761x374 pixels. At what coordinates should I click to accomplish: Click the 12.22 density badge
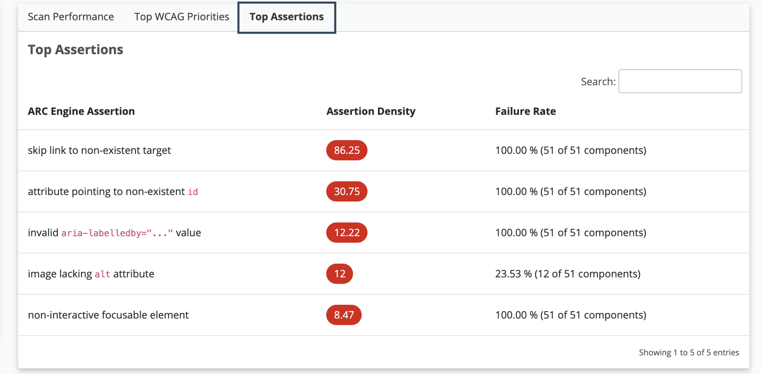pos(346,233)
